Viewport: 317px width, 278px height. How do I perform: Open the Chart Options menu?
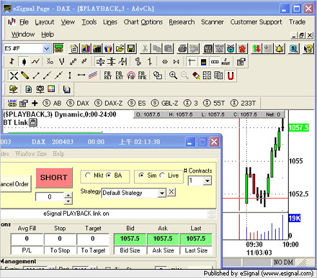[143, 22]
